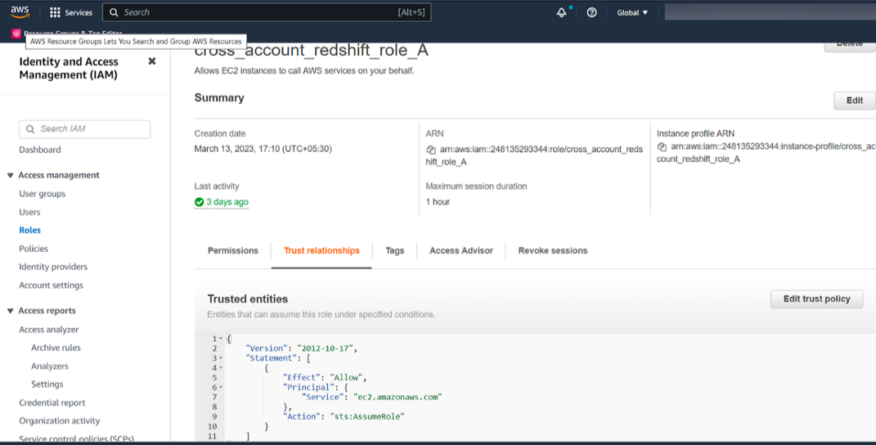Screen dimensions: 876x445
Task: Collapse the Access management section
Action: click(10, 176)
